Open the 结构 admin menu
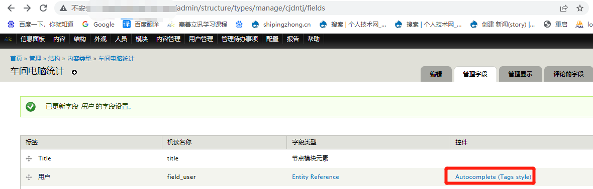 point(80,39)
